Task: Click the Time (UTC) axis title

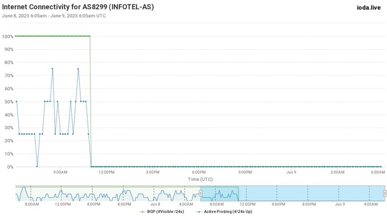Action: (x=200, y=179)
